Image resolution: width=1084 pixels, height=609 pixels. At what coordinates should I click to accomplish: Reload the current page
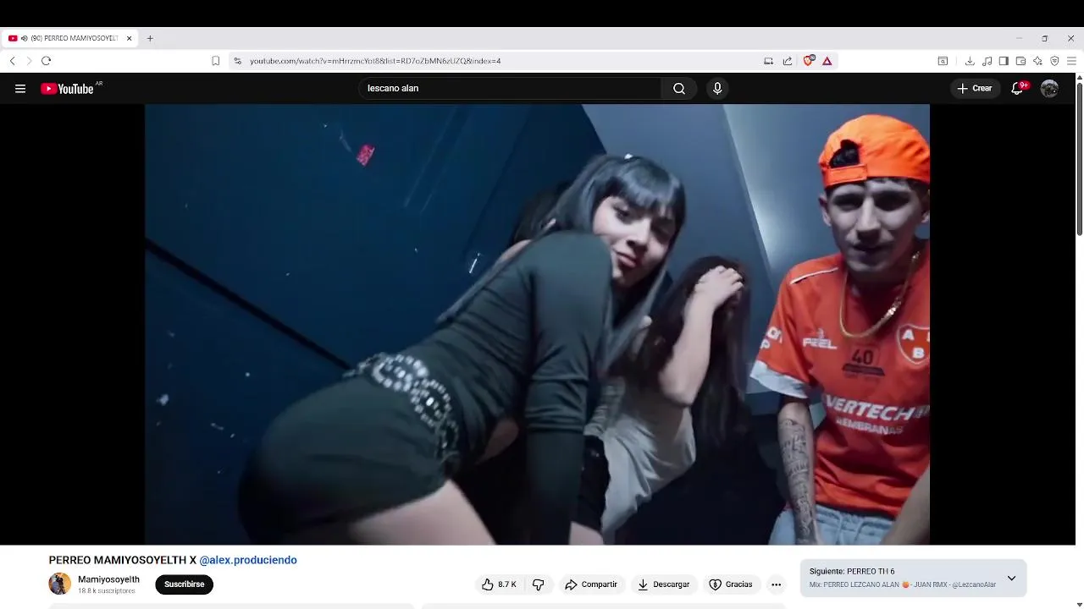click(x=46, y=61)
